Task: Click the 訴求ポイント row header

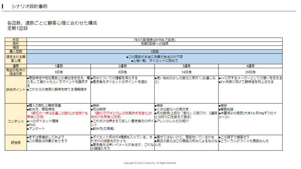Action: pos(16,90)
